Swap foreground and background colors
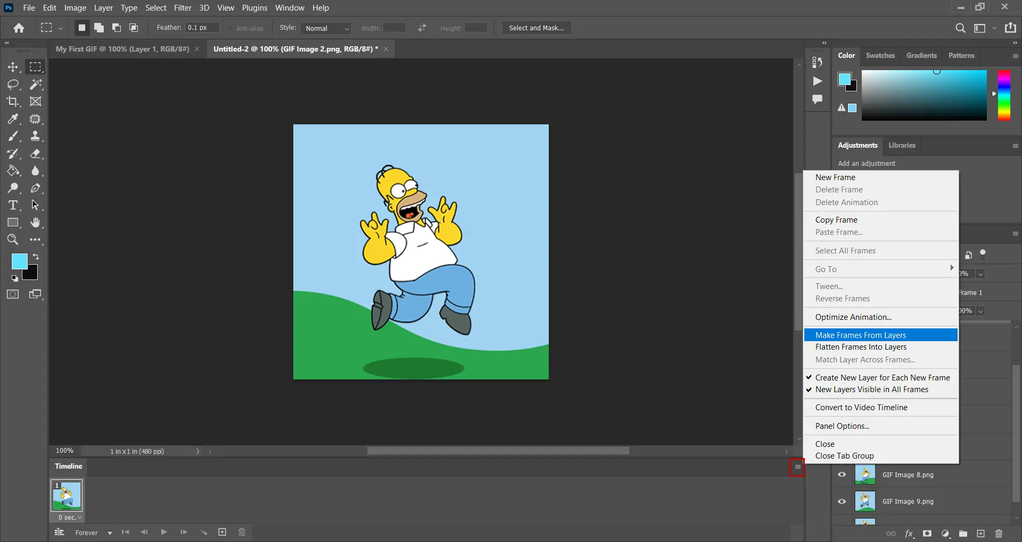The width and height of the screenshot is (1022, 542). click(x=36, y=257)
